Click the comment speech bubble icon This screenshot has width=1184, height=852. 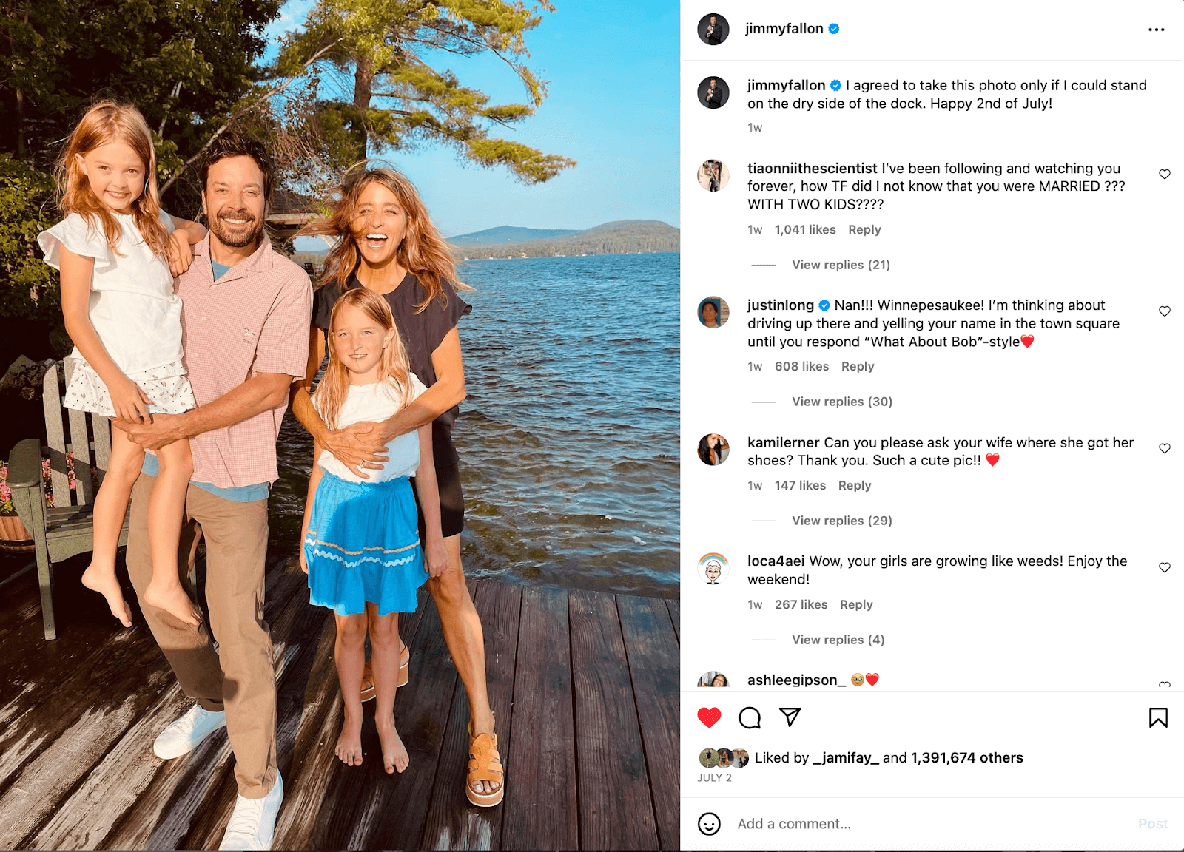(x=750, y=717)
